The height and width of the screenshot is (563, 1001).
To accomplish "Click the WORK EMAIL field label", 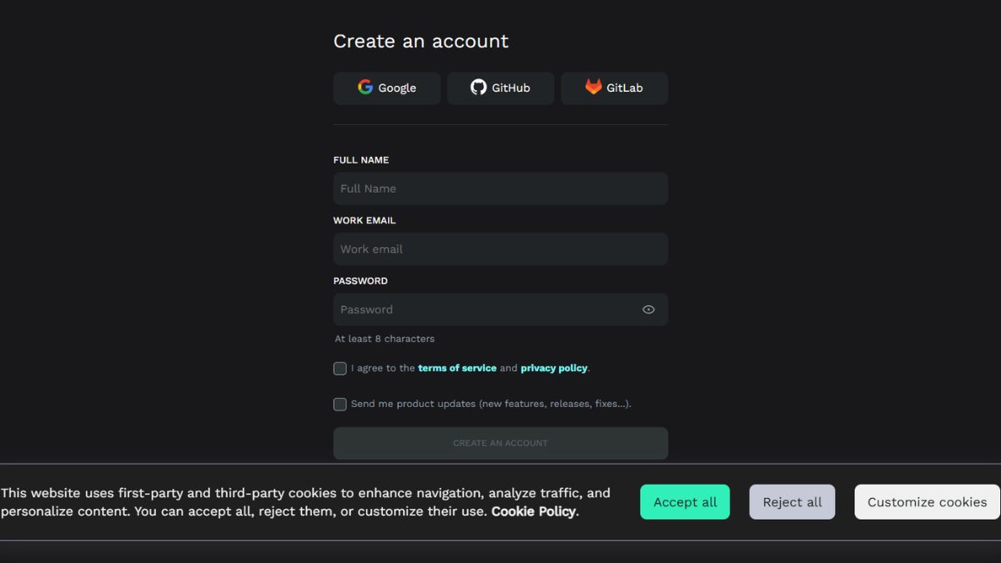I will (365, 220).
